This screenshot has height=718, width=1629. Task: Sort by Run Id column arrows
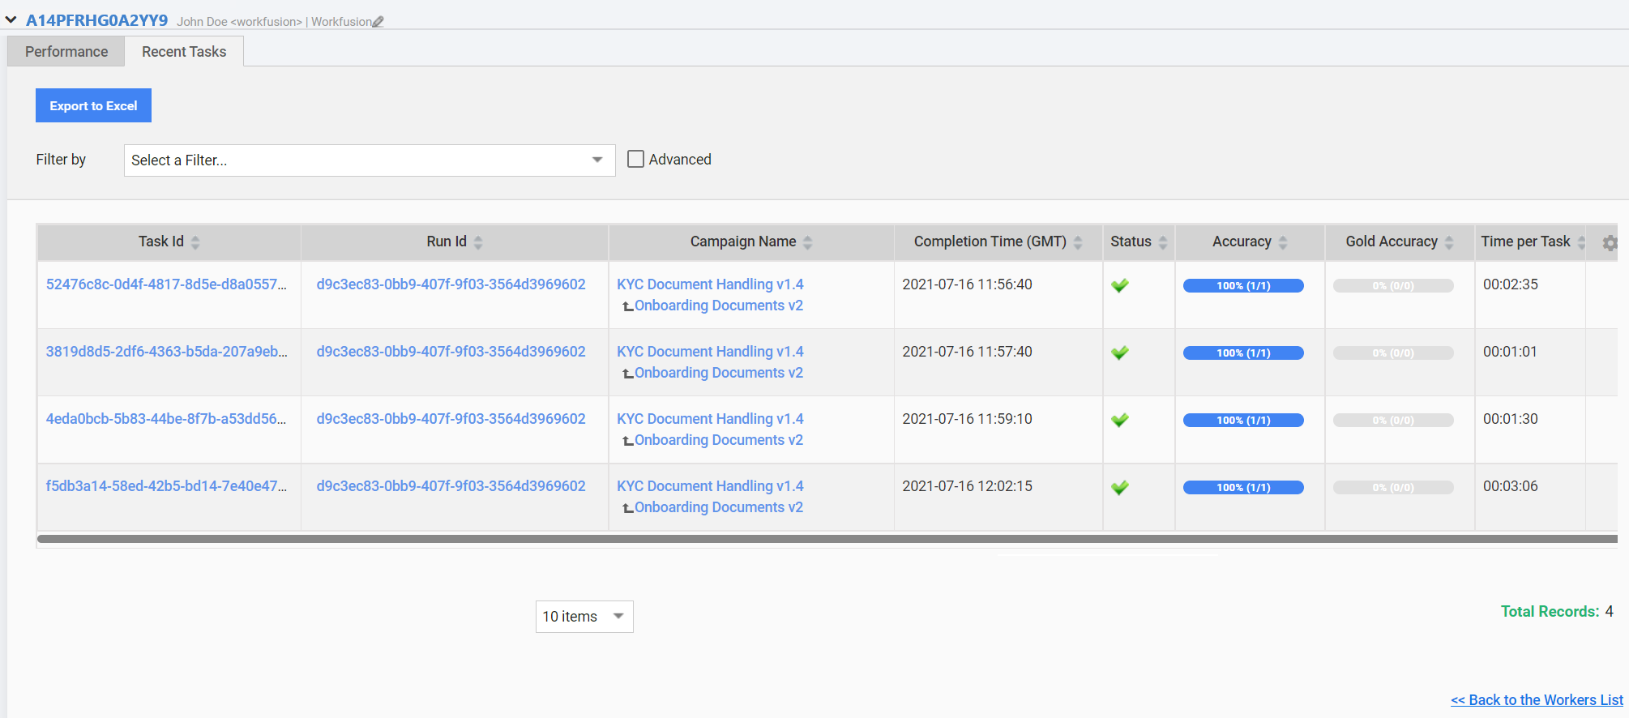[478, 242]
